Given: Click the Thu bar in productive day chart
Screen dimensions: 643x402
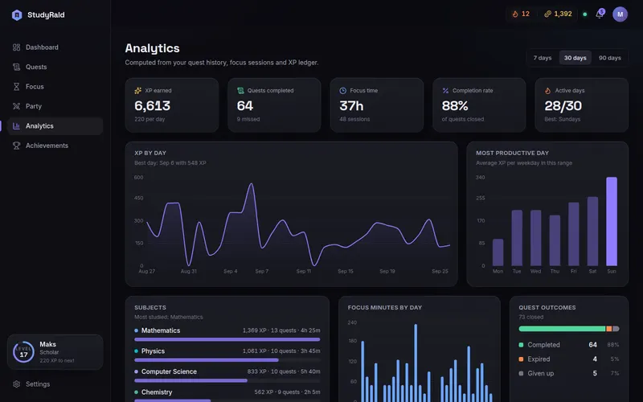Looking at the screenshot, I should click(x=555, y=240).
